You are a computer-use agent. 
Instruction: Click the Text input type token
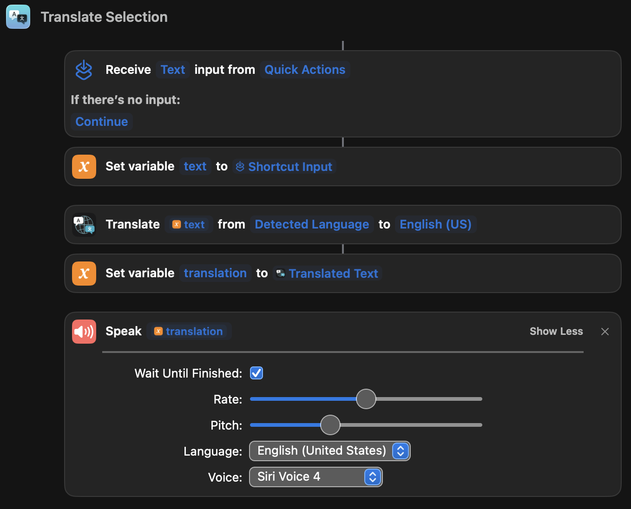(x=173, y=70)
